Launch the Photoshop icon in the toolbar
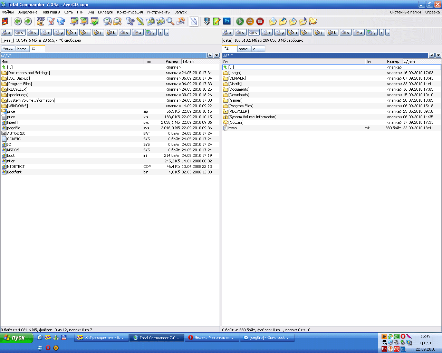 click(227, 21)
